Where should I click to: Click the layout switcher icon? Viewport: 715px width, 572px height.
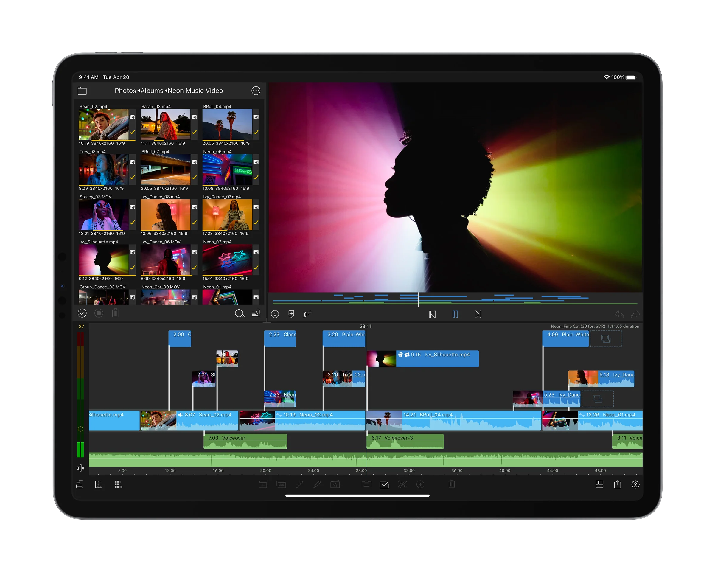(599, 484)
